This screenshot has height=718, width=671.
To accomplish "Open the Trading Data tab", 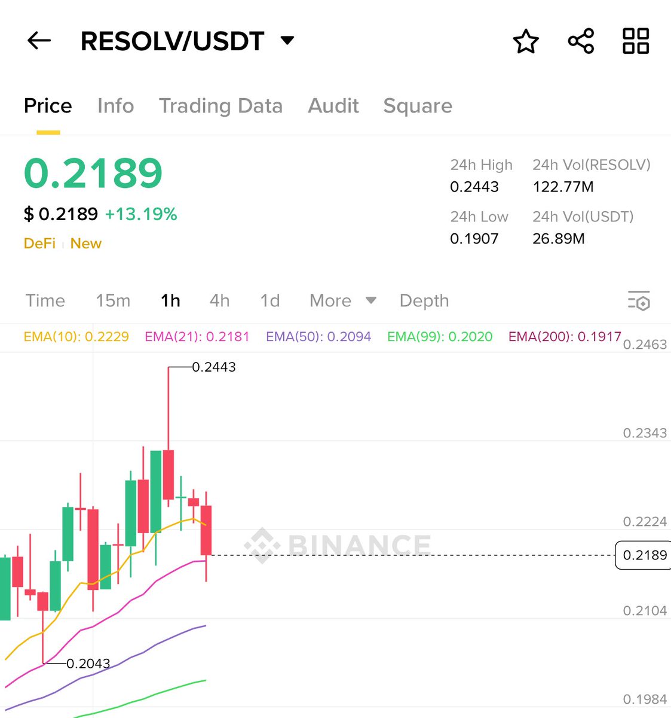I will [220, 106].
